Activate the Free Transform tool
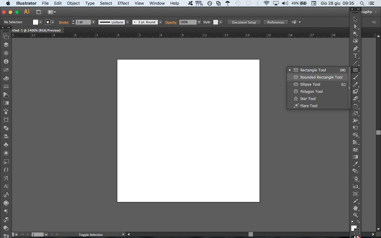Screen dimensions: 381x238 tap(355, 128)
